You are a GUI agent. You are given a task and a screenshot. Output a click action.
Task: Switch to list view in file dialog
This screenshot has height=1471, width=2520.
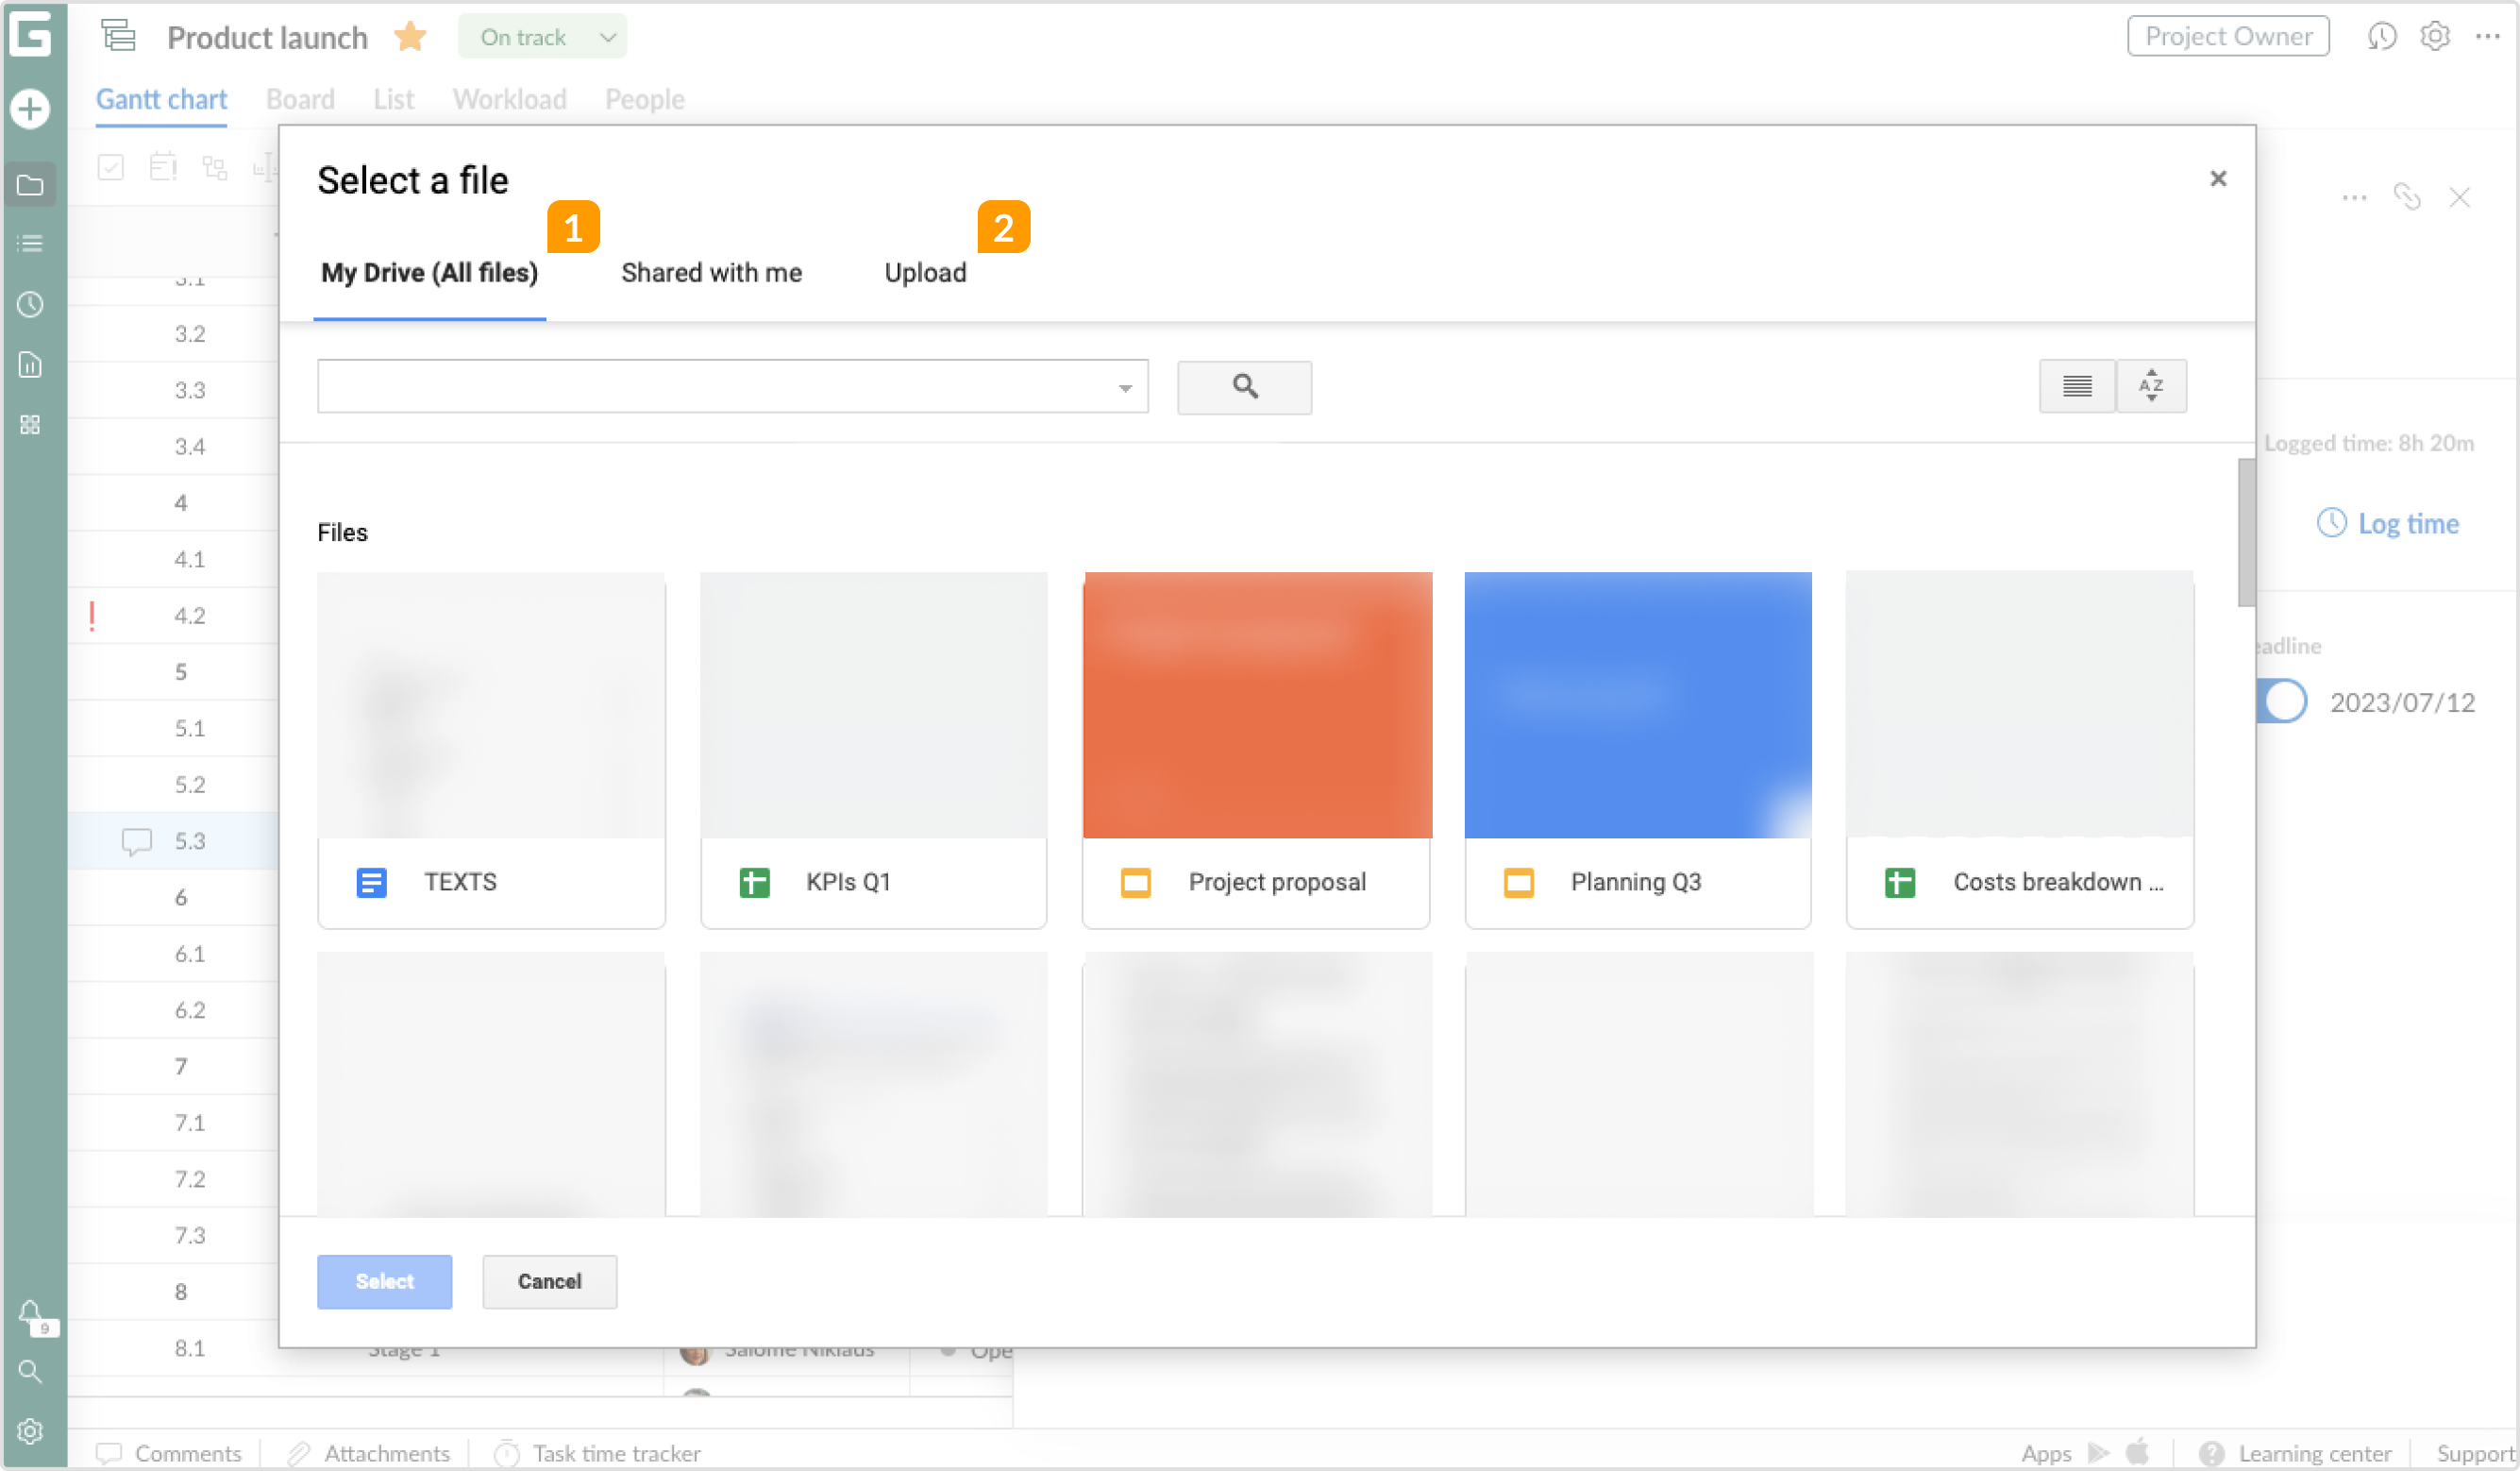[2077, 386]
